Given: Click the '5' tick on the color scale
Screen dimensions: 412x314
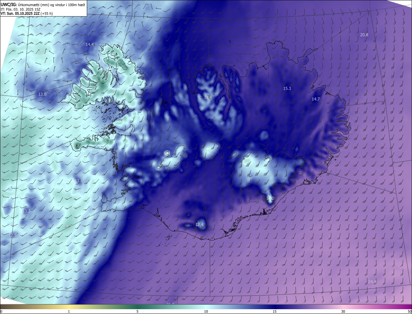Looking at the screenshot, I should tap(137, 311).
